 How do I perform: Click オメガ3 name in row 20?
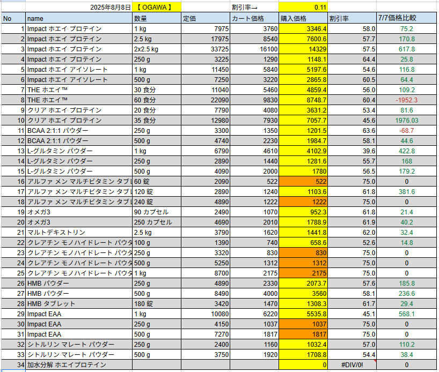coord(79,222)
